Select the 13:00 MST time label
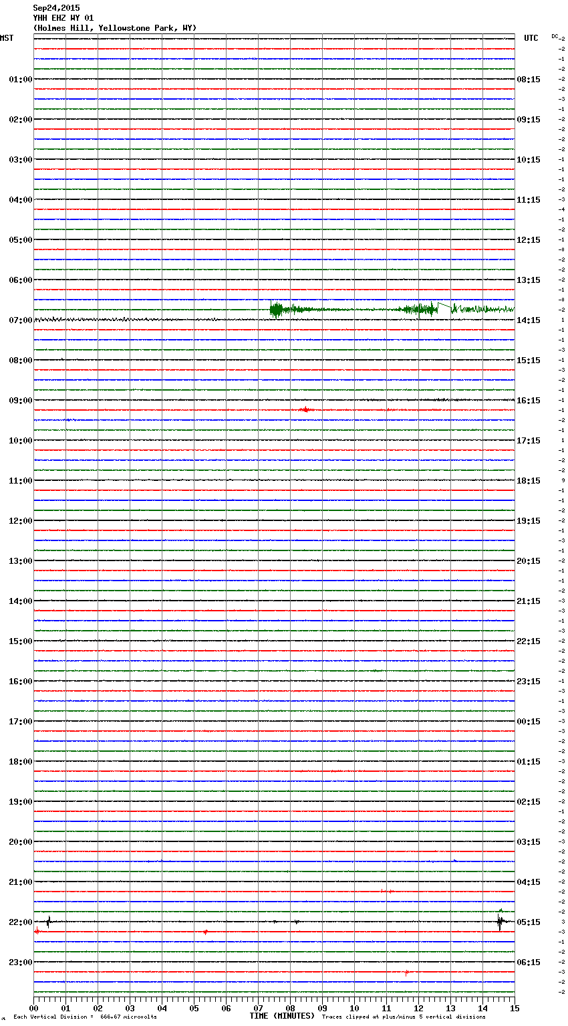This screenshot has width=568, height=1026. [x=21, y=561]
